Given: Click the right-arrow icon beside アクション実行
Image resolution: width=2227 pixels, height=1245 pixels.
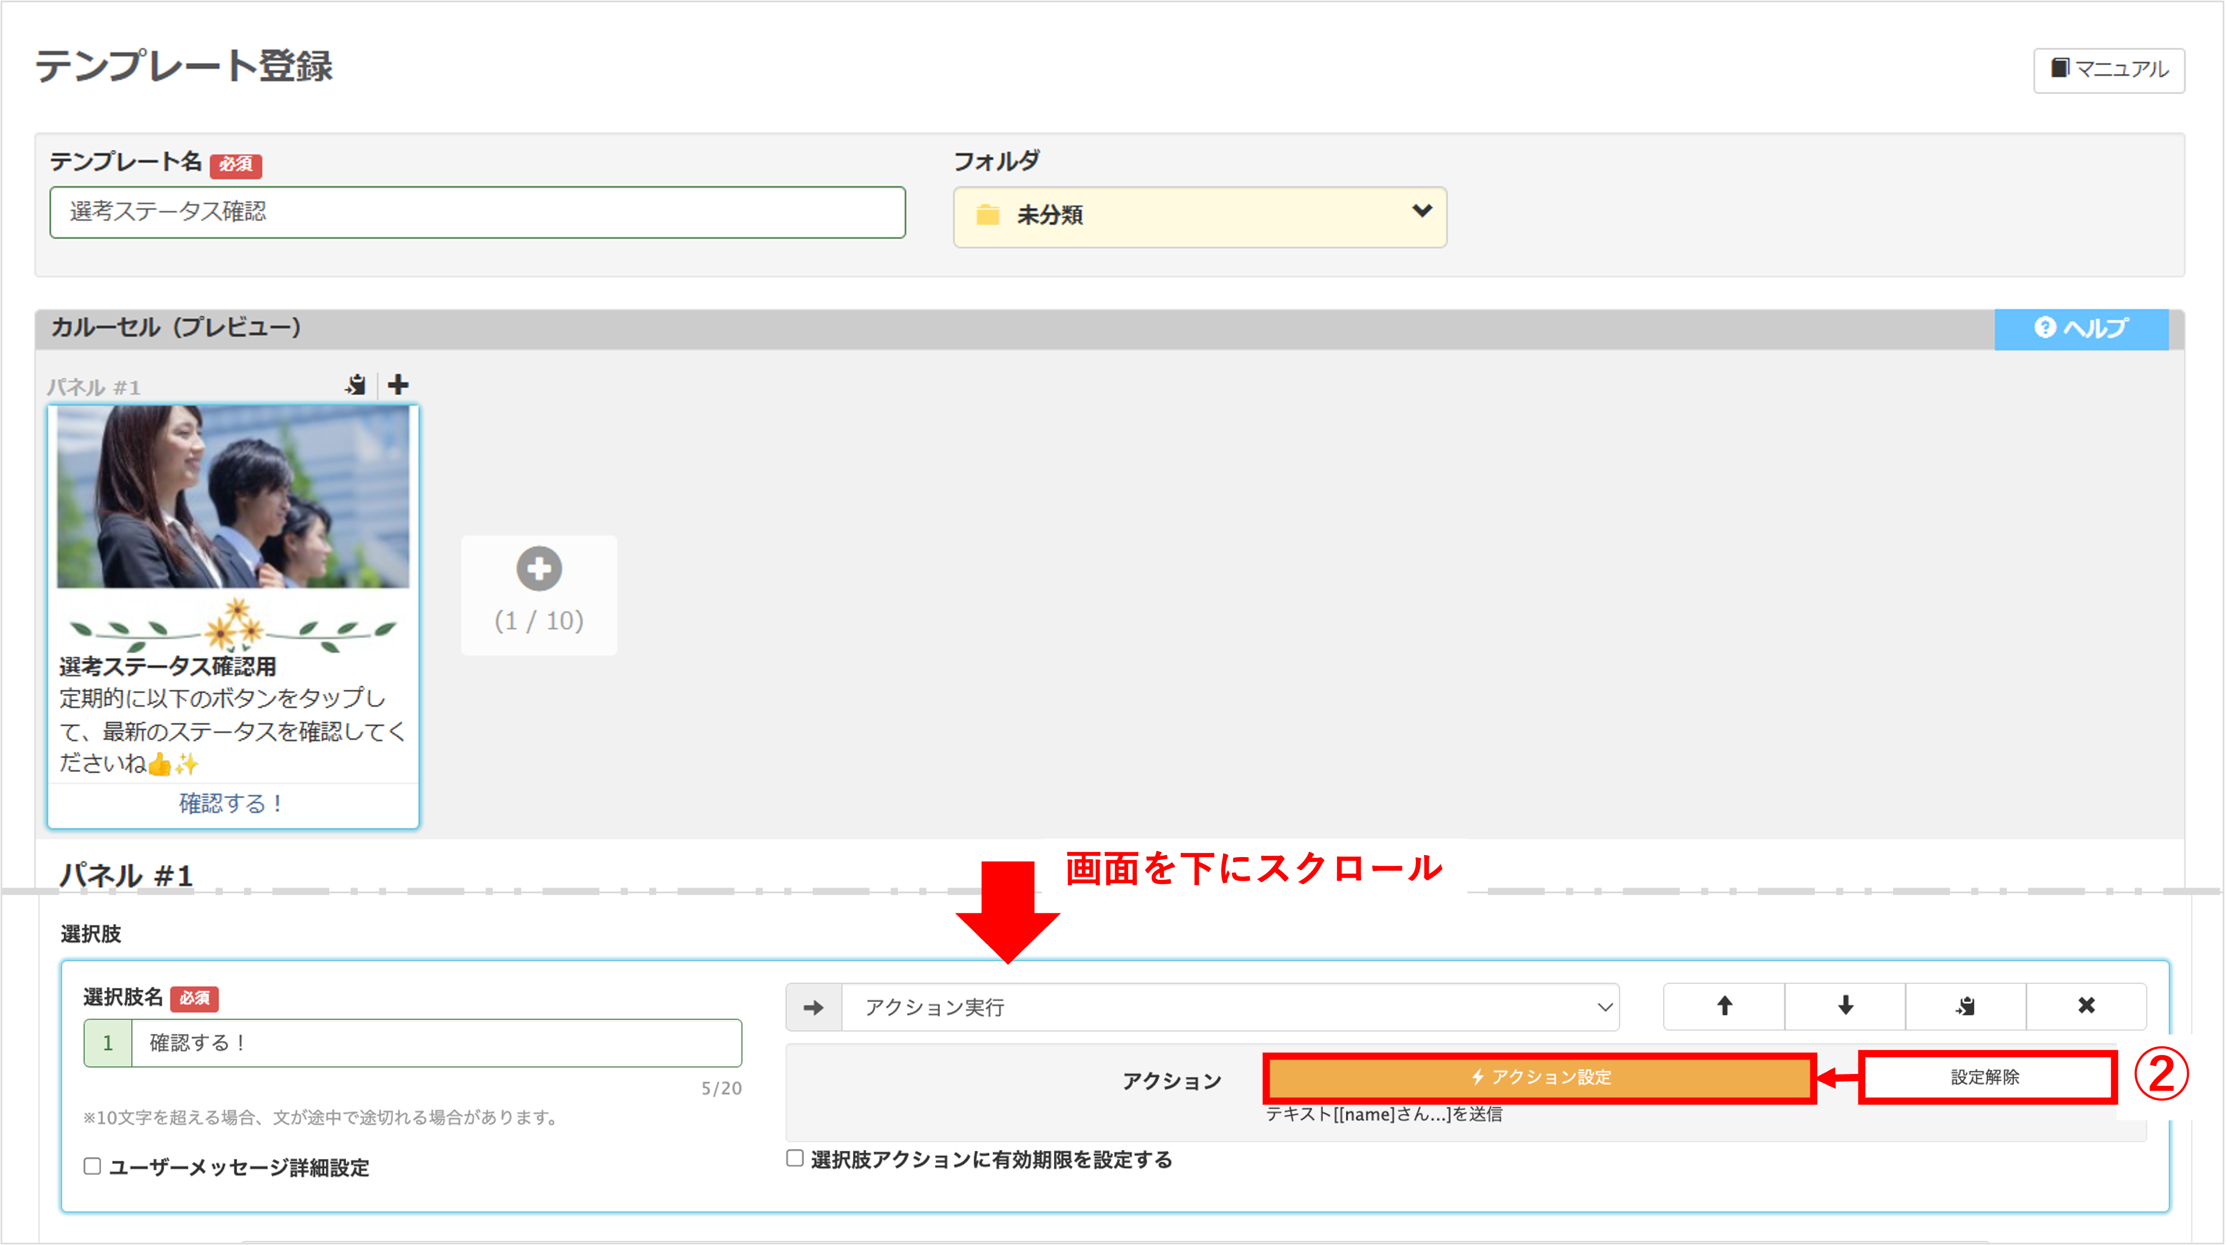Looking at the screenshot, I should [814, 1007].
